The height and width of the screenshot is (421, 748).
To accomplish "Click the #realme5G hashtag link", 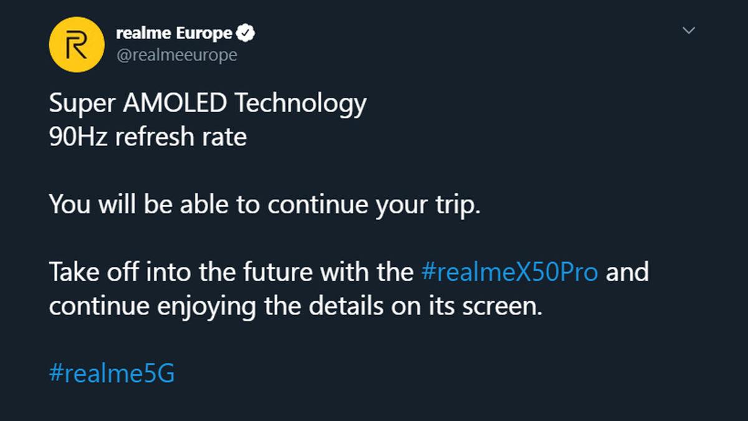I will pyautogui.click(x=113, y=372).
